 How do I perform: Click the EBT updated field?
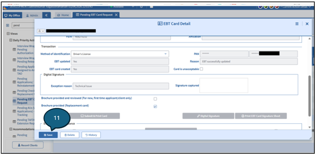tap(120, 61)
